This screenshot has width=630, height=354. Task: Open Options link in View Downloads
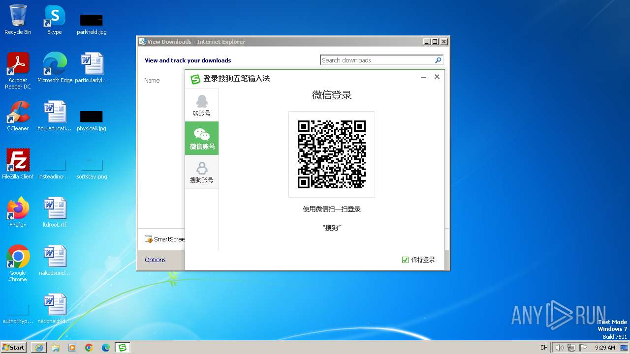click(x=155, y=260)
